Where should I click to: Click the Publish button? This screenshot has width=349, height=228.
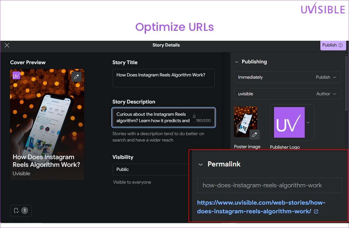click(x=333, y=45)
